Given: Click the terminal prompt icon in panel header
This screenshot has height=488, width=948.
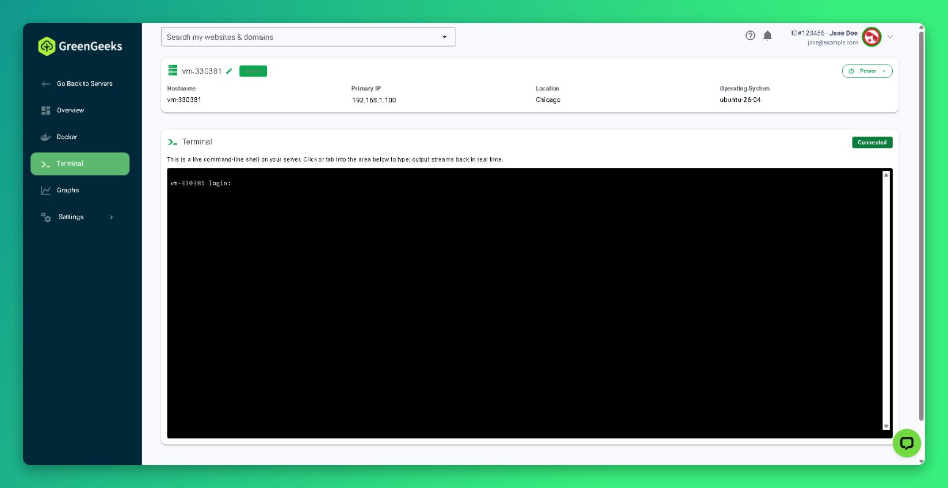Looking at the screenshot, I should click(x=173, y=142).
